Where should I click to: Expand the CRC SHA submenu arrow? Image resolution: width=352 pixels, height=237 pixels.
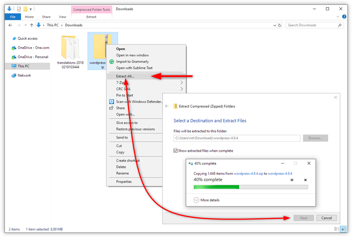181,89
